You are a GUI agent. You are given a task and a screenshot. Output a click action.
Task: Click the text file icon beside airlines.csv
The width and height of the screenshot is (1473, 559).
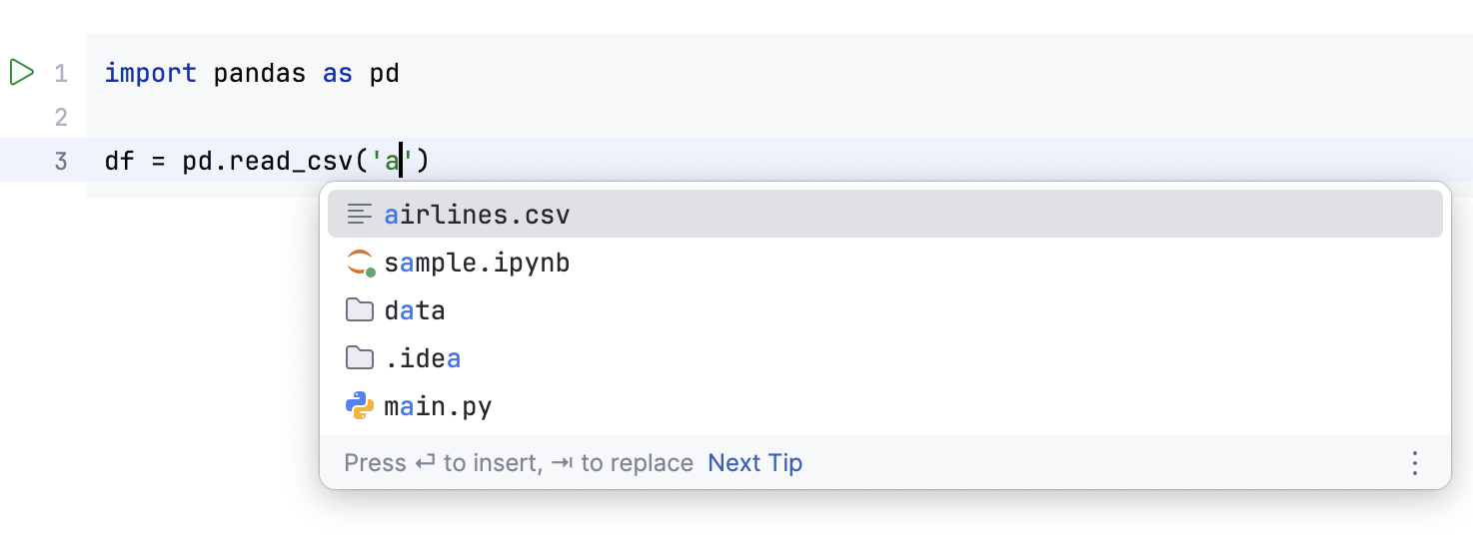pos(360,215)
